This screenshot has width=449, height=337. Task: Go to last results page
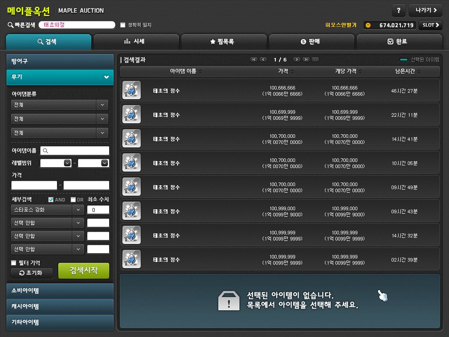pos(306,60)
